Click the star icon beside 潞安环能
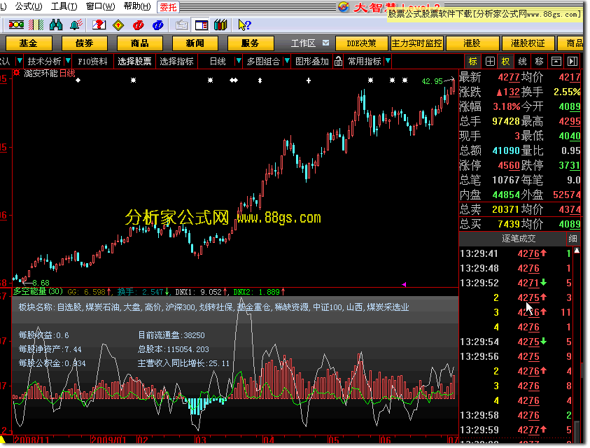This screenshot has height=448, width=590. (x=17, y=73)
